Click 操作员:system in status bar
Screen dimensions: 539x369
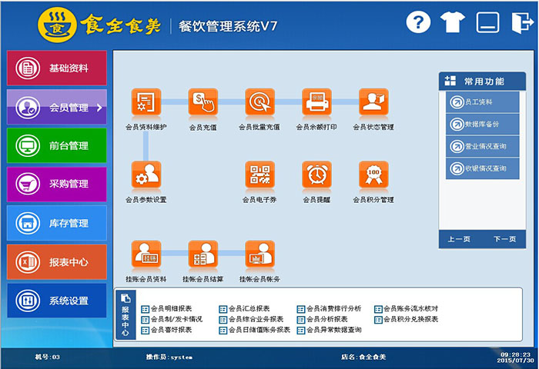coord(169,357)
